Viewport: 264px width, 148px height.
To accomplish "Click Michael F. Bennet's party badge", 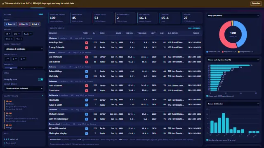I will (86, 114).
